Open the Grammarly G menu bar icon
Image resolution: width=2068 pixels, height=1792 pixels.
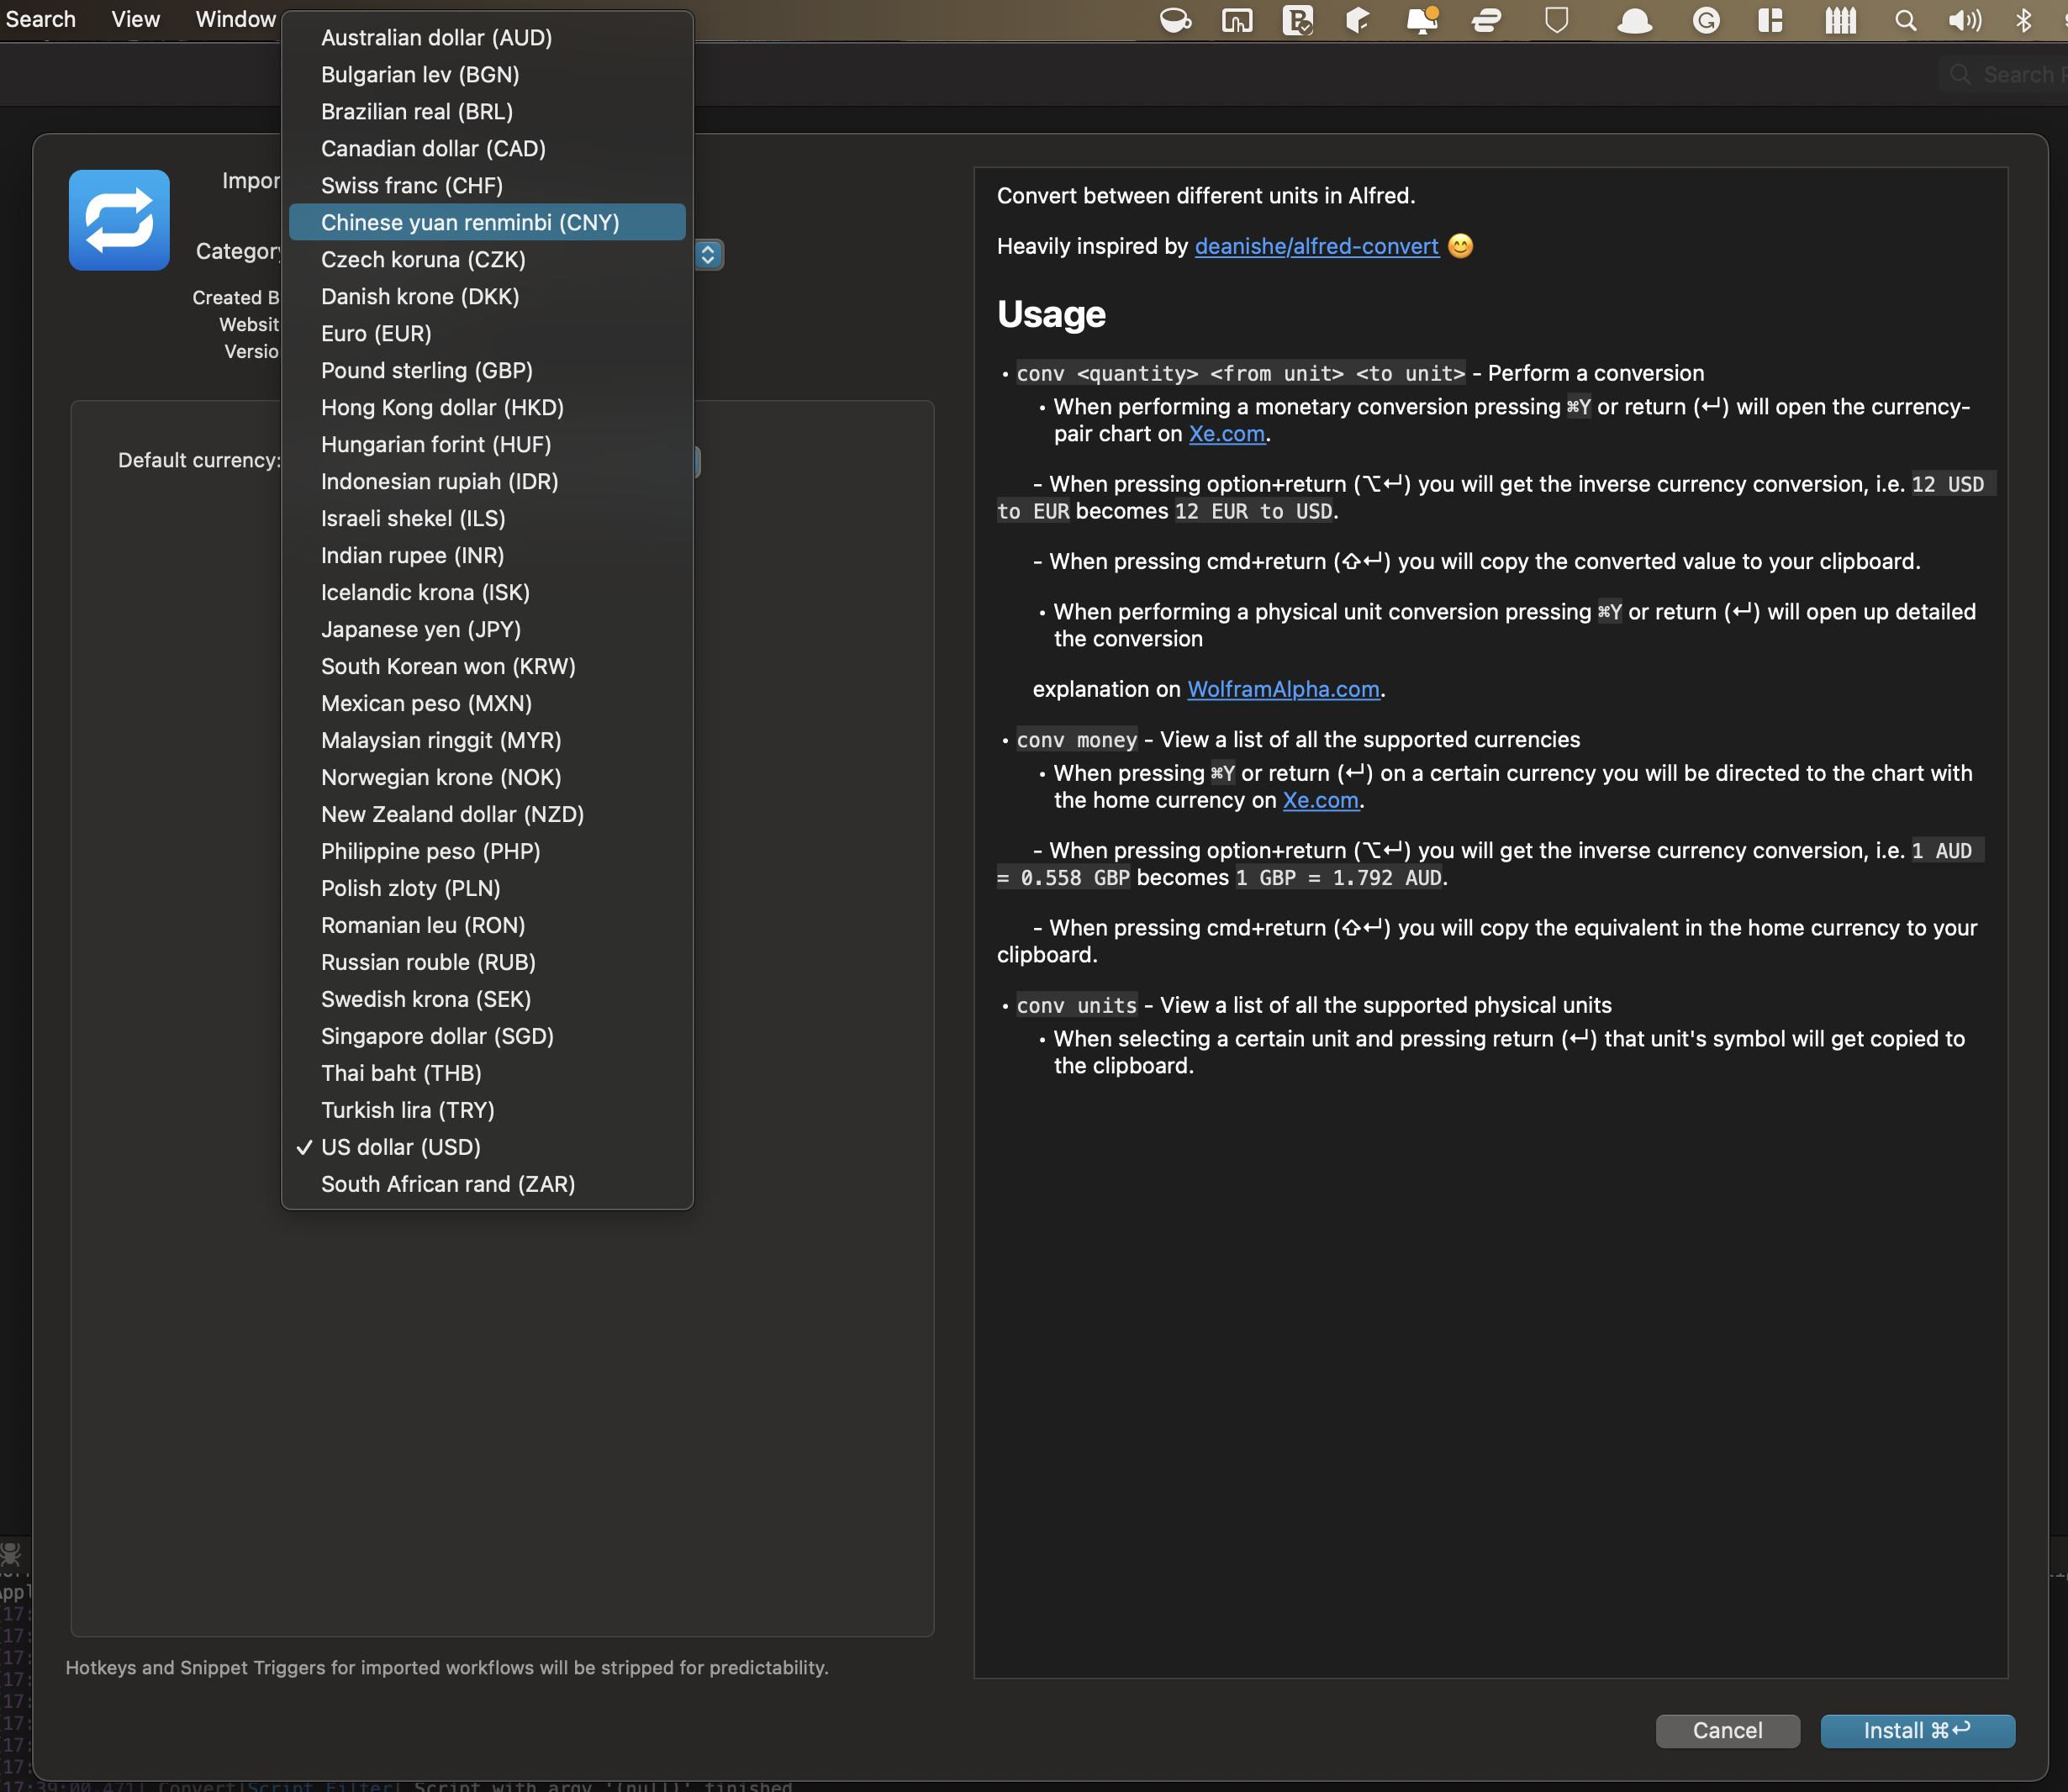click(1705, 21)
